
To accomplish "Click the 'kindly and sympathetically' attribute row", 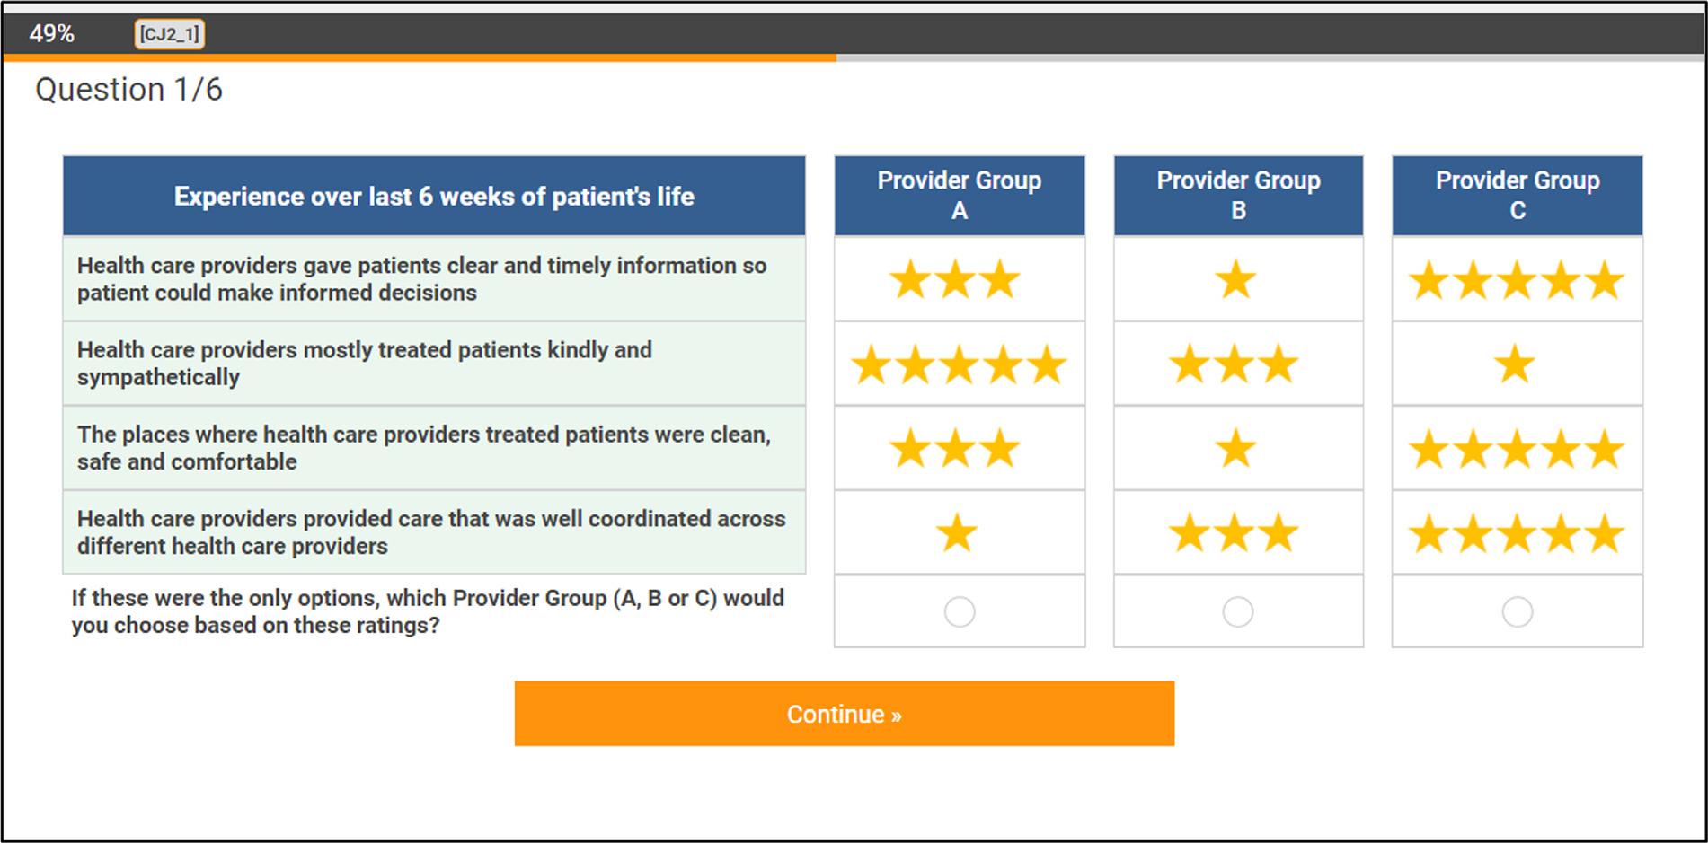I will pyautogui.click(x=434, y=364).
